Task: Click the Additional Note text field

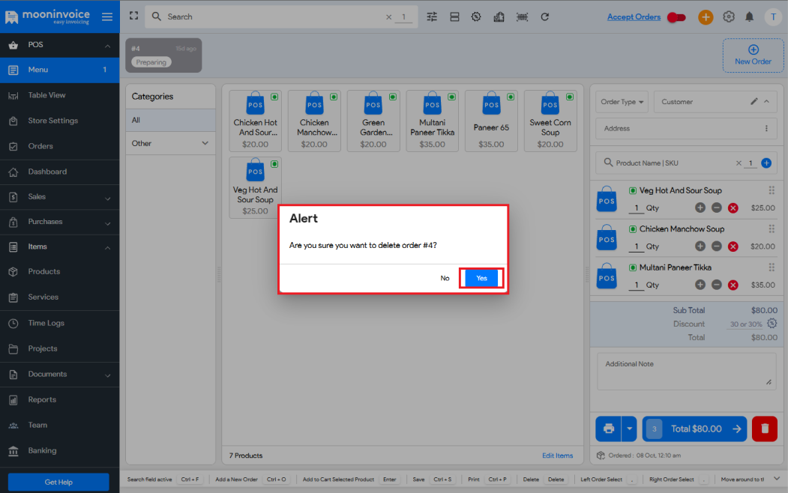Action: tap(686, 371)
